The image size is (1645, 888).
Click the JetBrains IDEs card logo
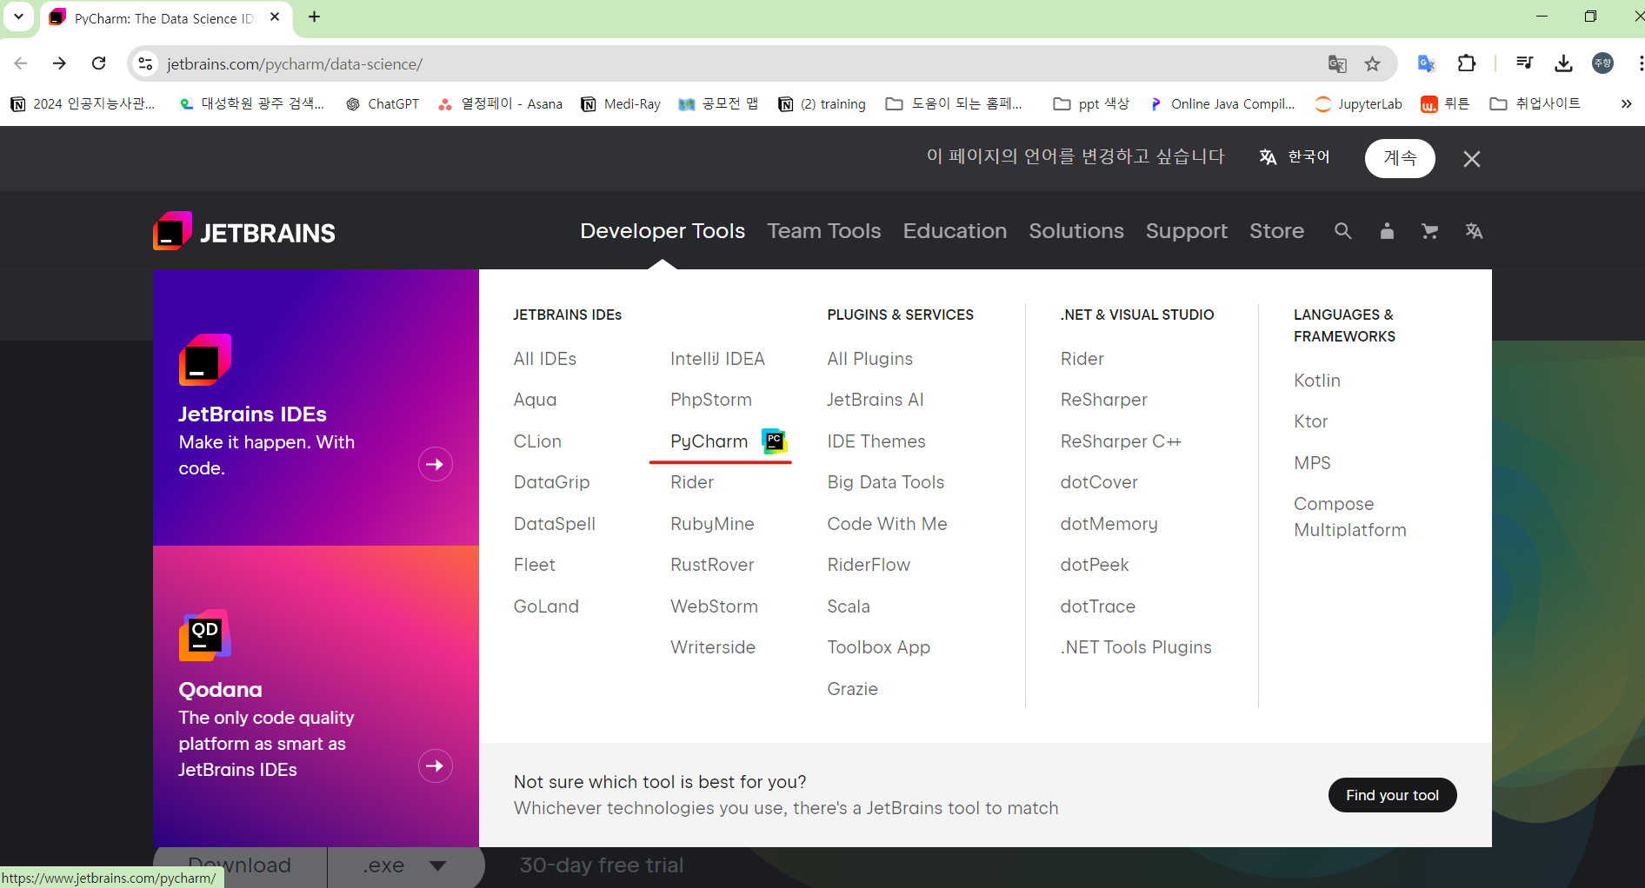coord(205,360)
